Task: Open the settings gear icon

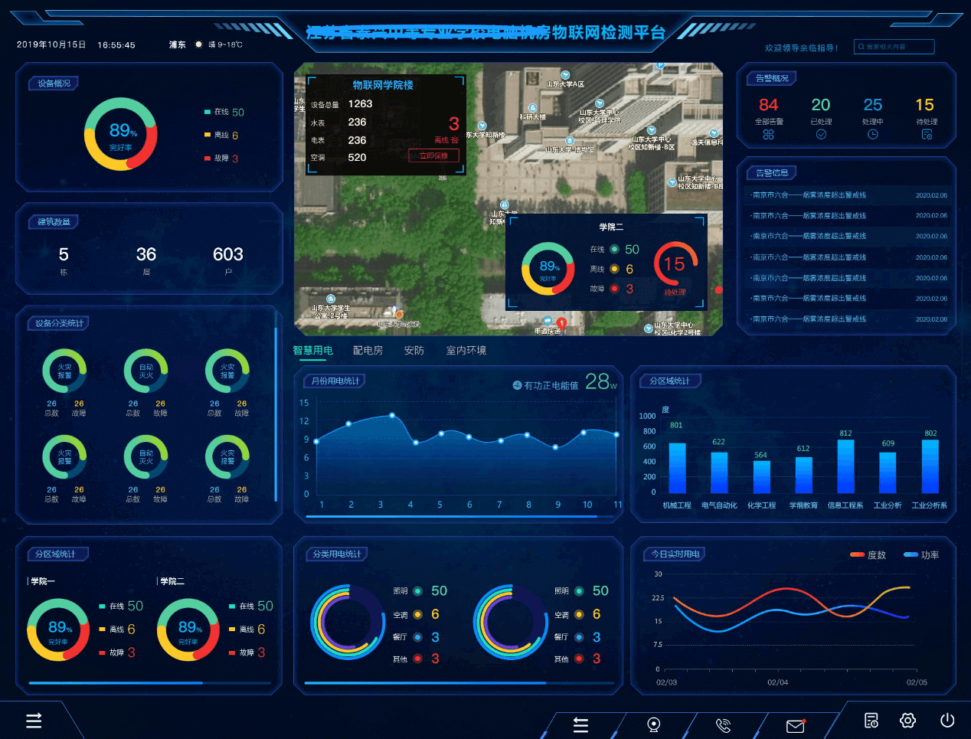Action: pyautogui.click(x=907, y=721)
